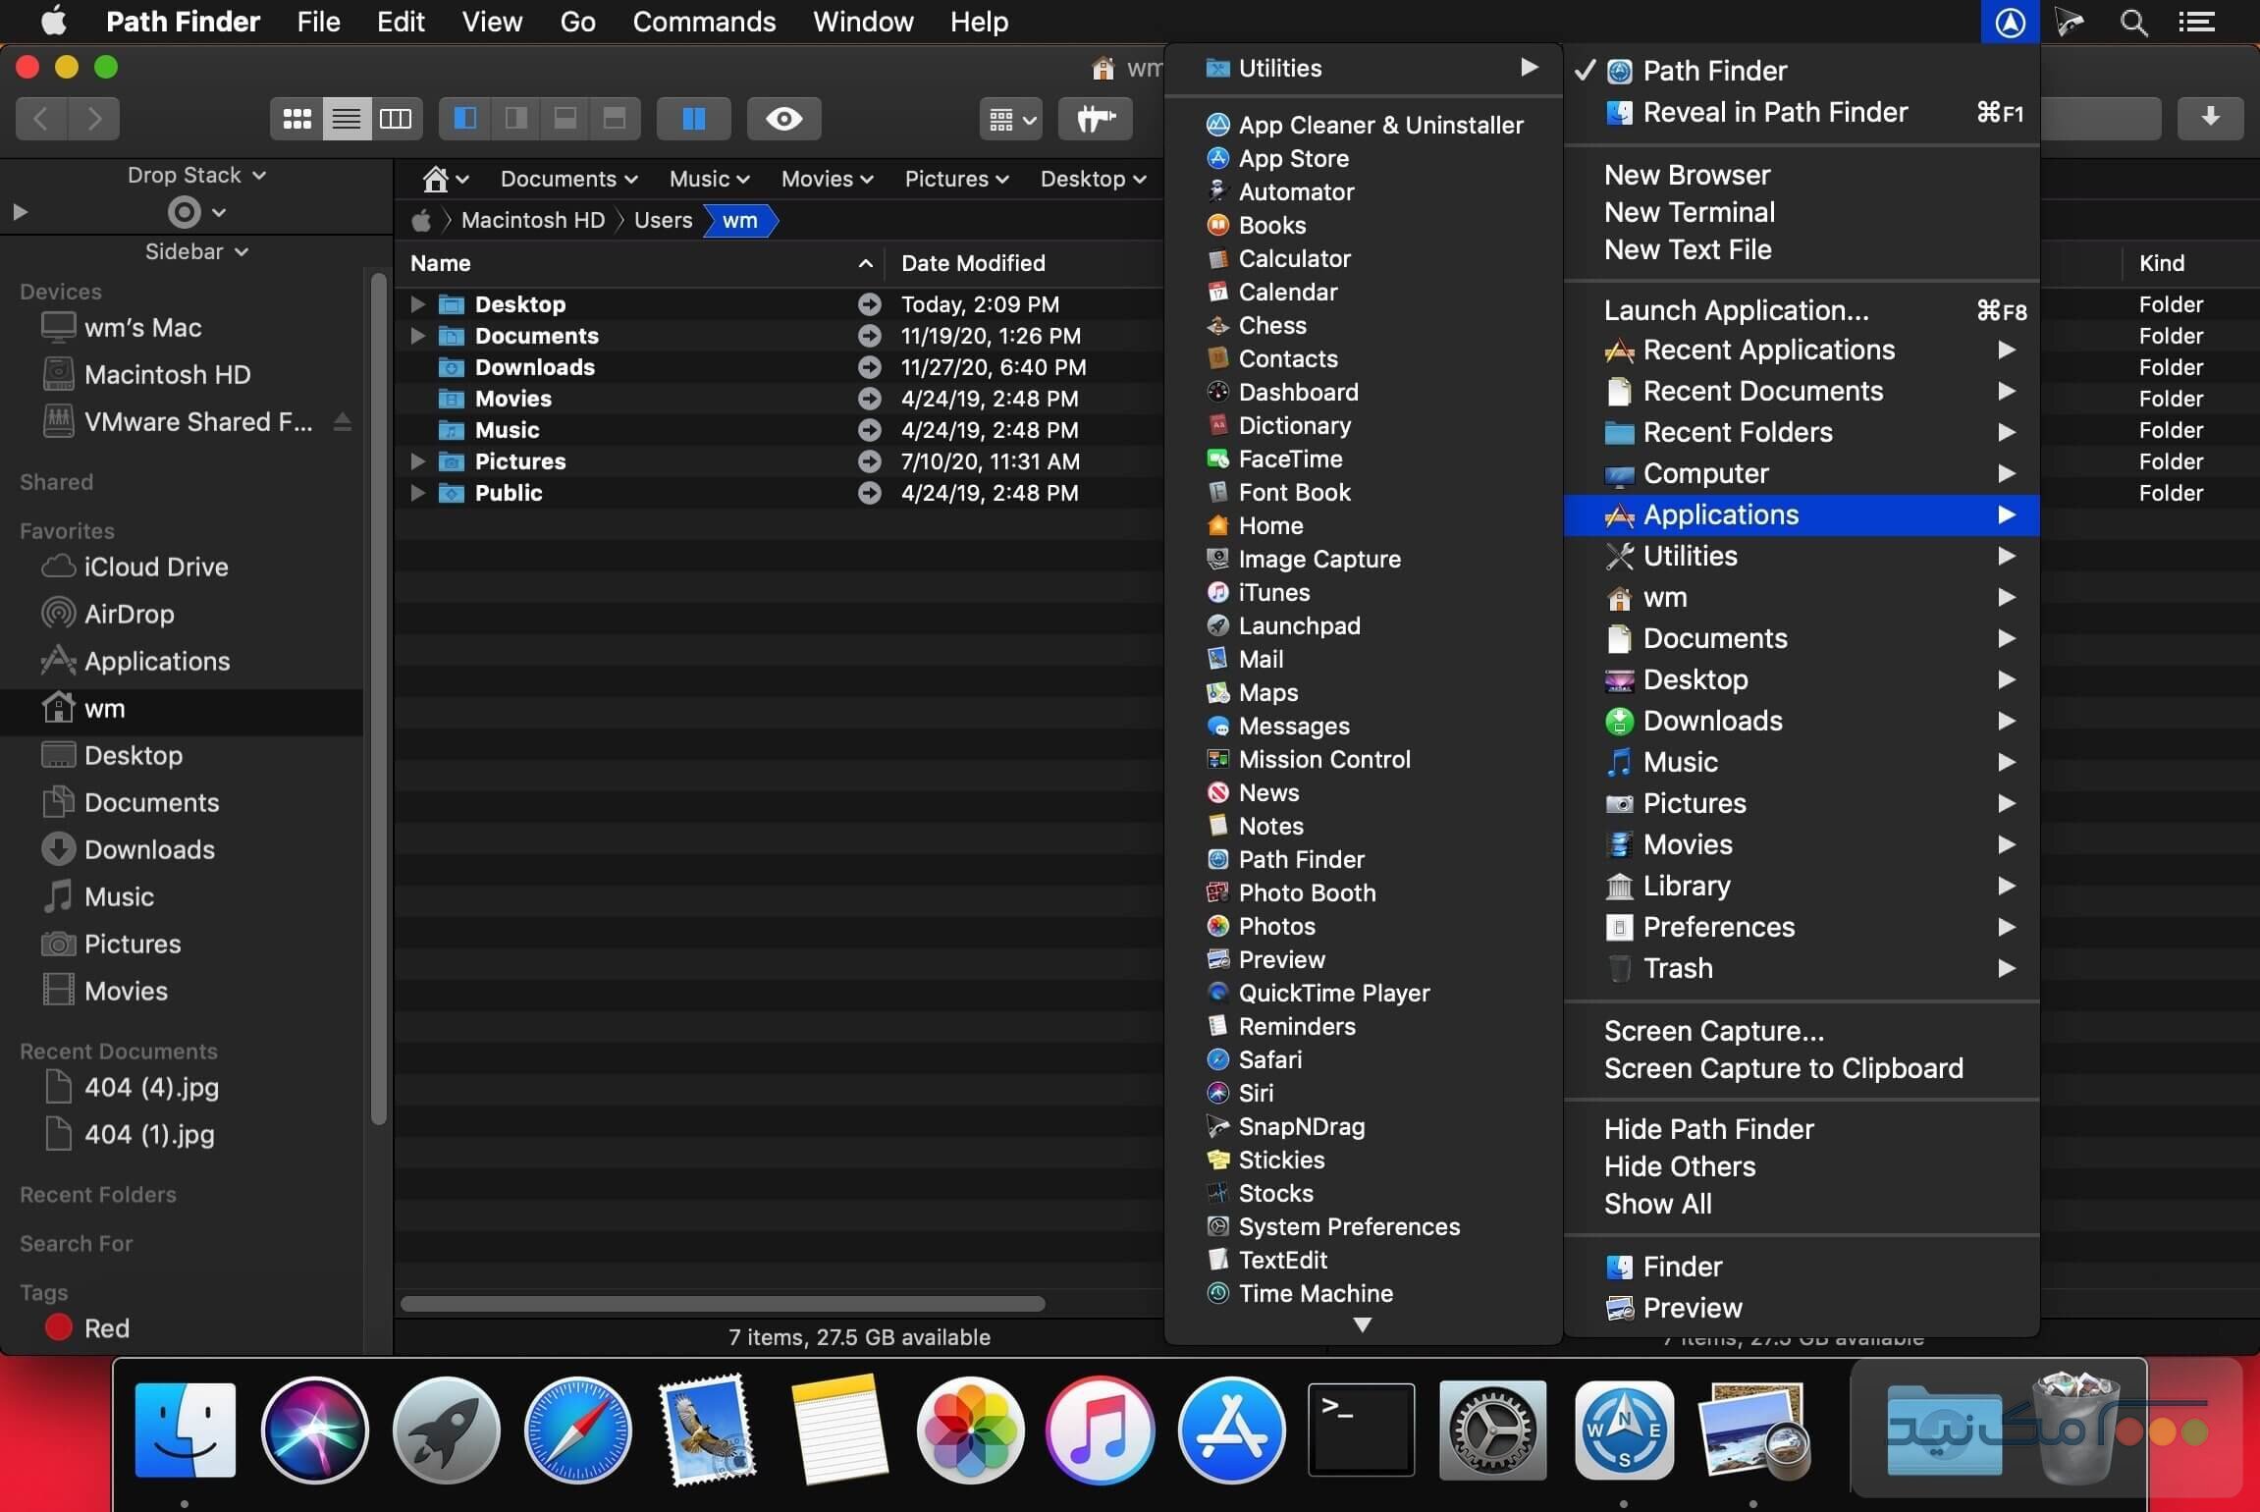Switch to column view in toolbar

pyautogui.click(x=396, y=119)
